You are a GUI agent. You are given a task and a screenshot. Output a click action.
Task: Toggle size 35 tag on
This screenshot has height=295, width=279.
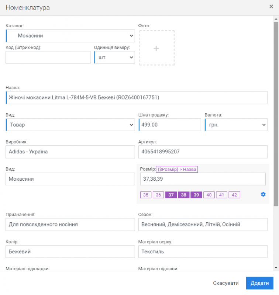pyautogui.click(x=146, y=195)
